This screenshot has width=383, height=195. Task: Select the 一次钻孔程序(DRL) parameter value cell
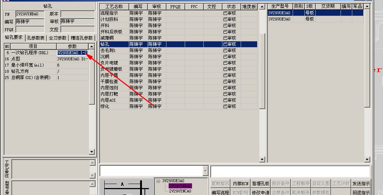pyautogui.click(x=72, y=53)
